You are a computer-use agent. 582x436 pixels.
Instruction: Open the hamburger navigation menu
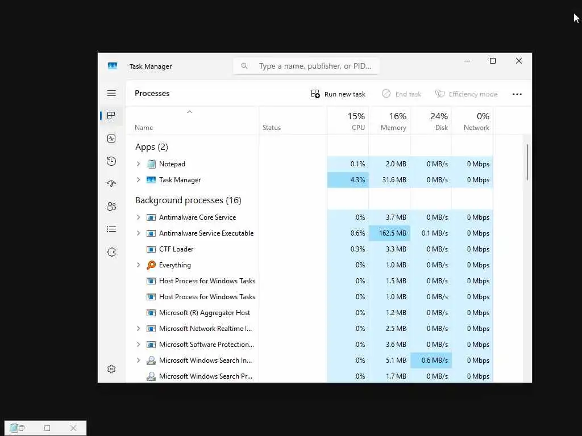pyautogui.click(x=111, y=93)
